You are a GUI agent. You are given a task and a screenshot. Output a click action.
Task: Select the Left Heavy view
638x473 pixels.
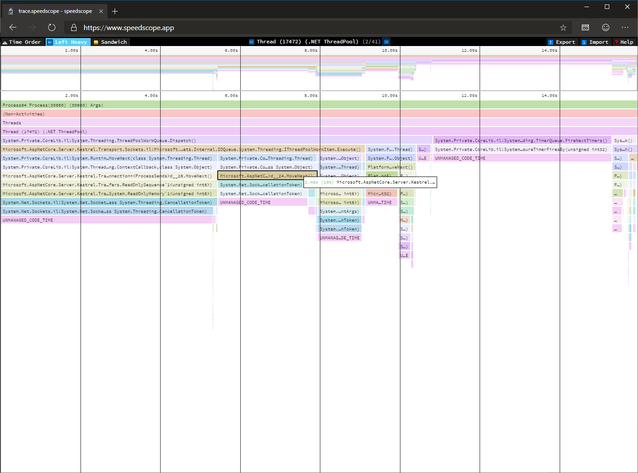point(68,42)
